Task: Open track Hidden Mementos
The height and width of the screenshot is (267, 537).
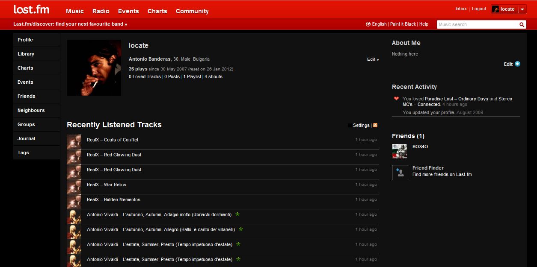Action: (122, 200)
